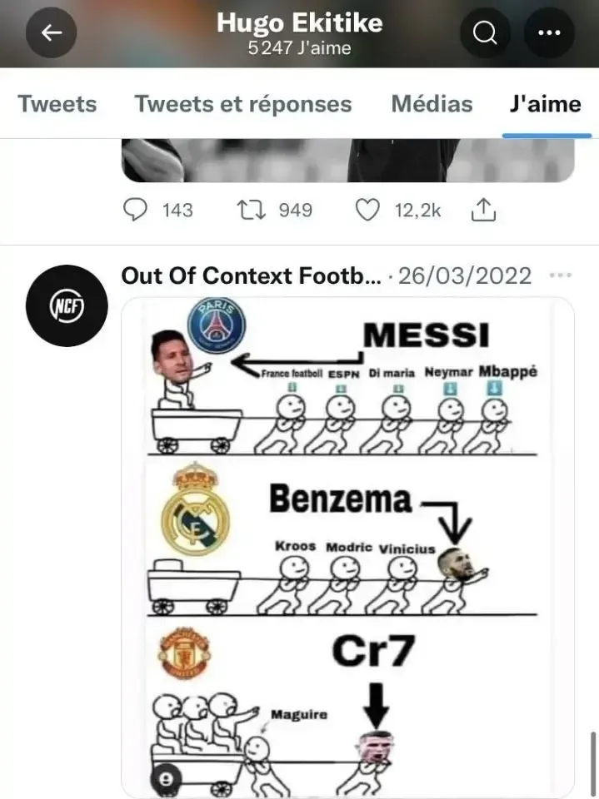This screenshot has width=599, height=799.
Task: Switch to the Tweets tab
Action: click(x=57, y=104)
